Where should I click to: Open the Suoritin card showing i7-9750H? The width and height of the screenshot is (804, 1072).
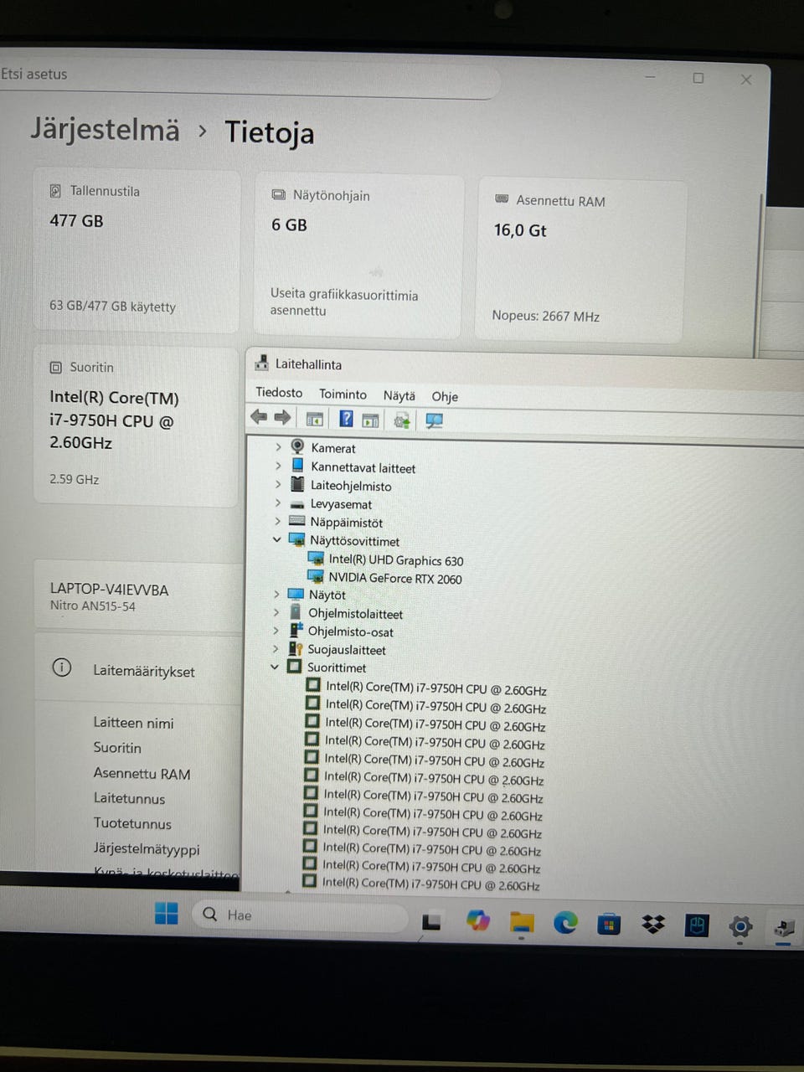137,425
